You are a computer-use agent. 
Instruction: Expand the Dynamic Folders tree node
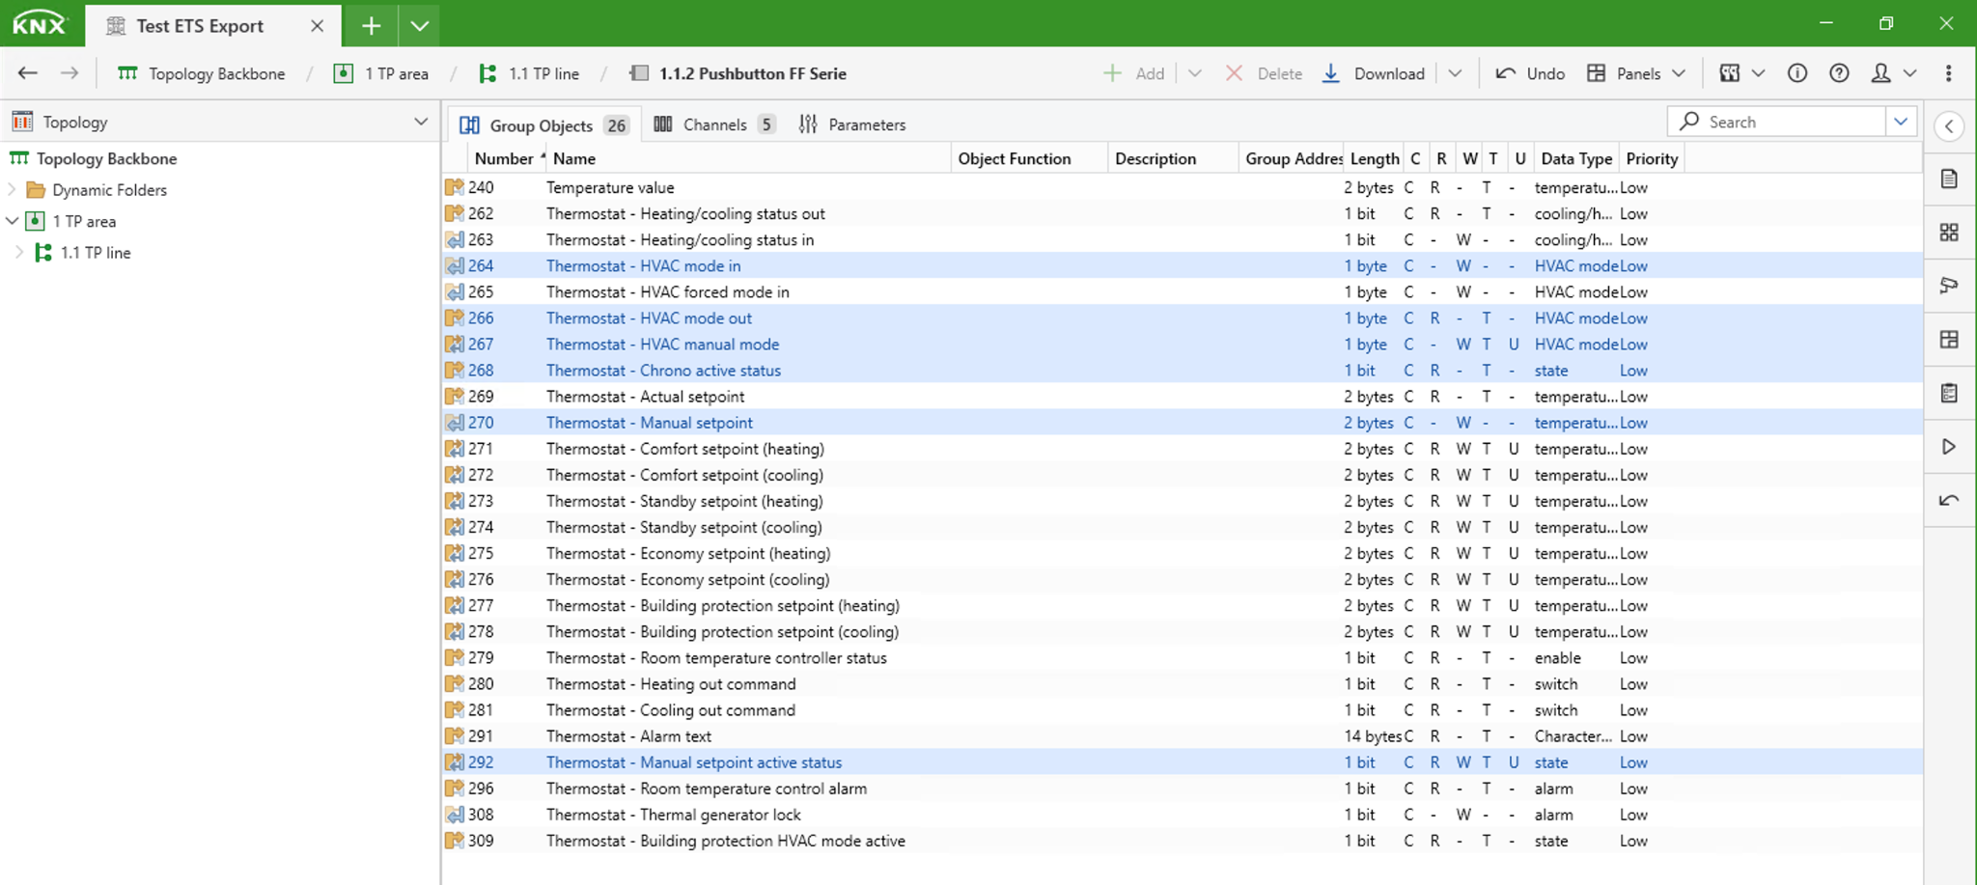tap(13, 190)
